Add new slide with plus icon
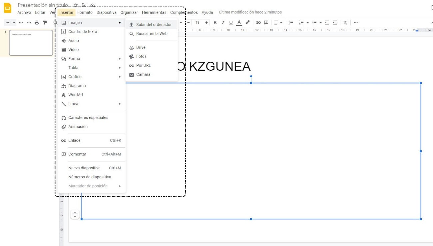 8,23
